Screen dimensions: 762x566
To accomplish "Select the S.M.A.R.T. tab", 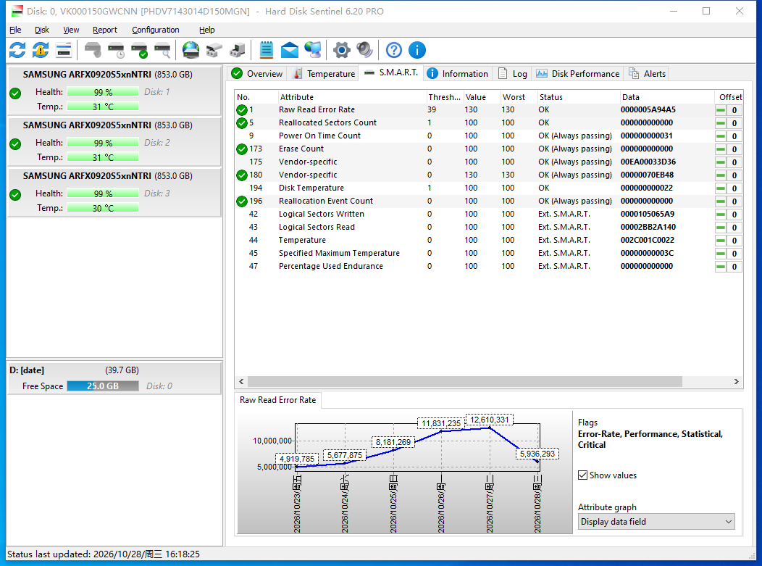I will (391, 72).
